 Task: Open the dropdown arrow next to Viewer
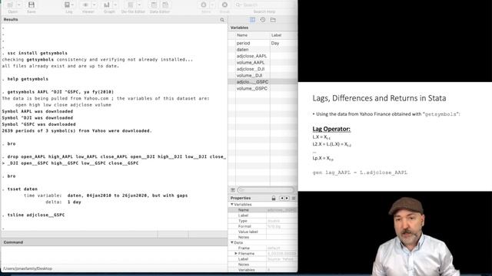point(94,5)
